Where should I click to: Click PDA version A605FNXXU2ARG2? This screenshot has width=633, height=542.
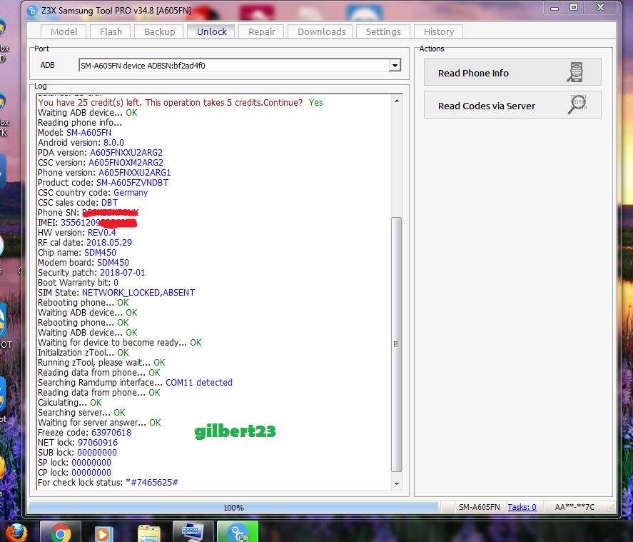[x=126, y=153]
